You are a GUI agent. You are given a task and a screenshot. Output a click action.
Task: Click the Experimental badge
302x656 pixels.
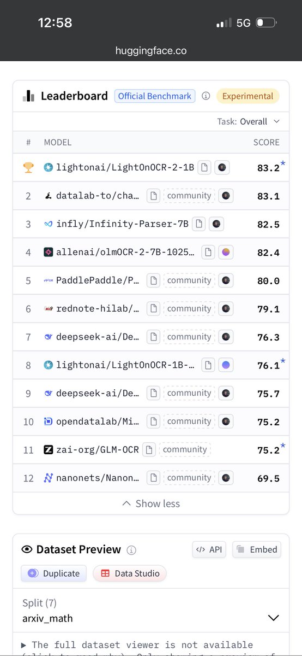click(x=248, y=96)
